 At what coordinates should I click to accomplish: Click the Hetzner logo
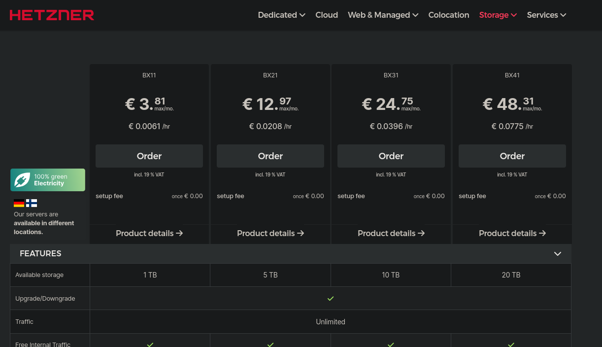click(x=52, y=15)
